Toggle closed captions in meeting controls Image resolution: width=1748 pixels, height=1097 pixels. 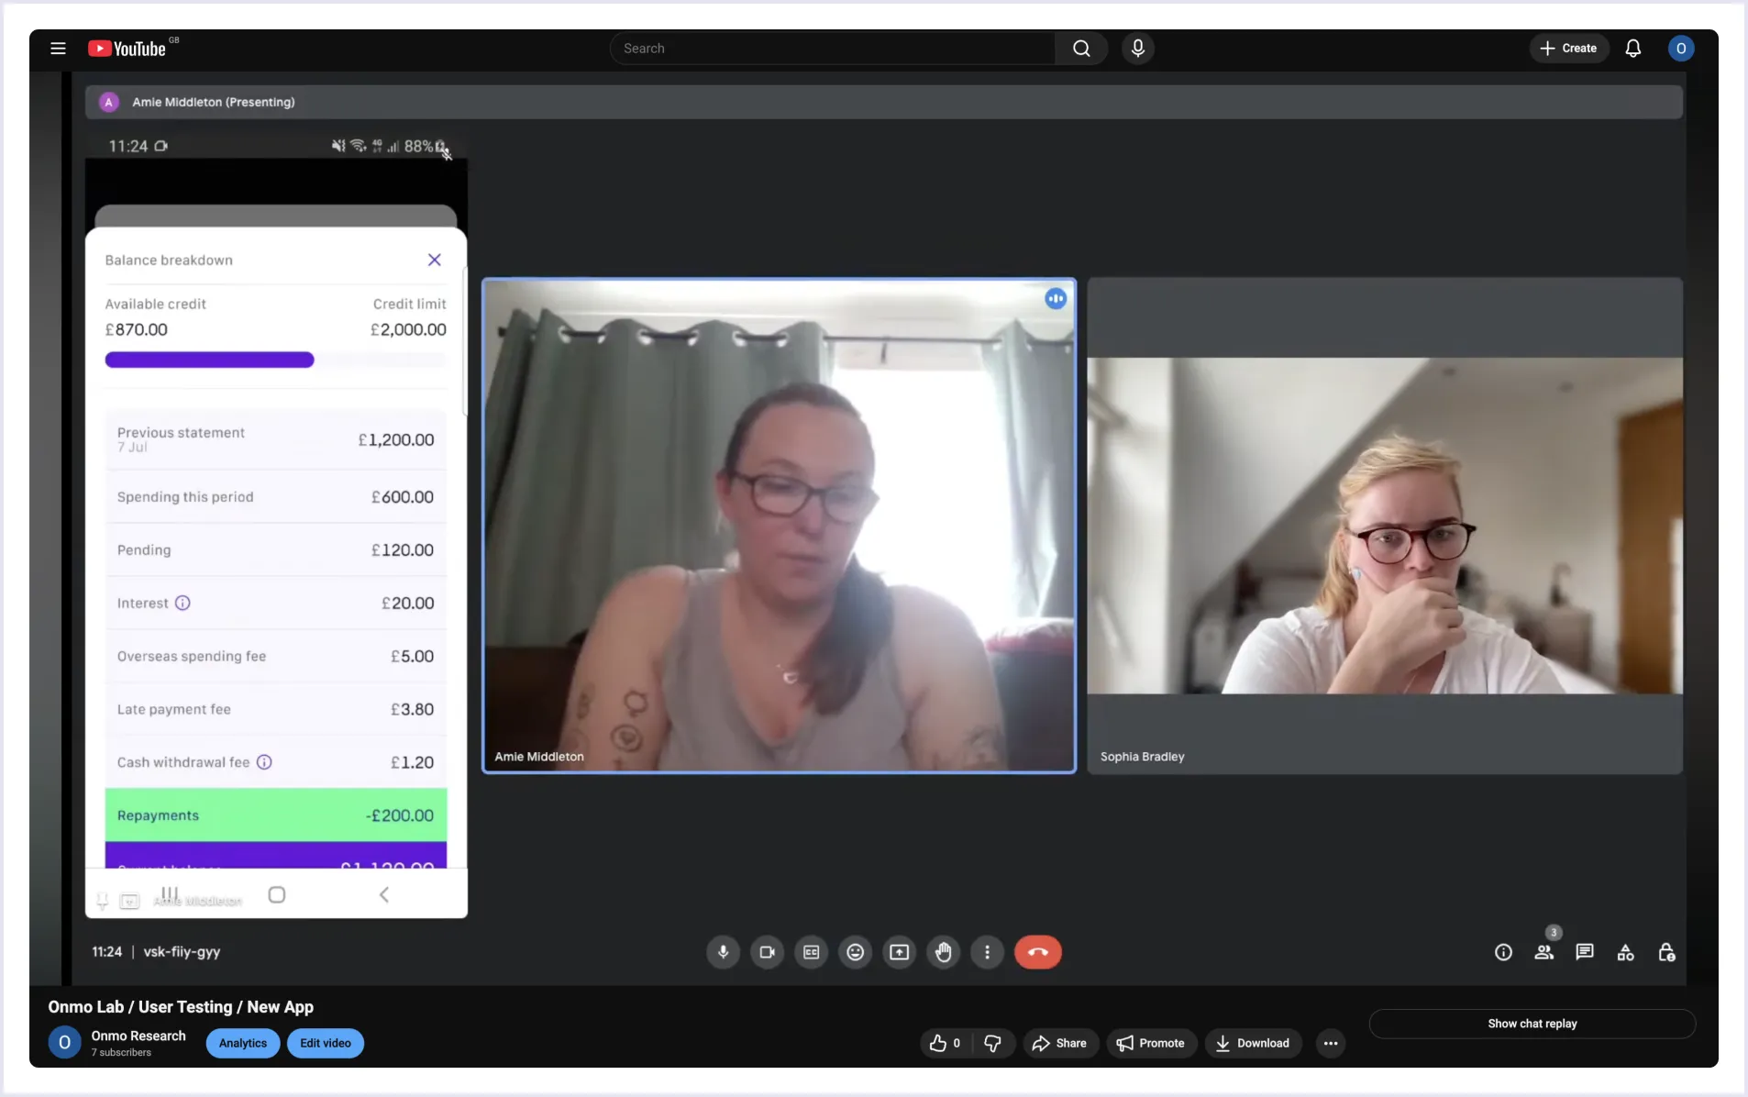coord(811,952)
